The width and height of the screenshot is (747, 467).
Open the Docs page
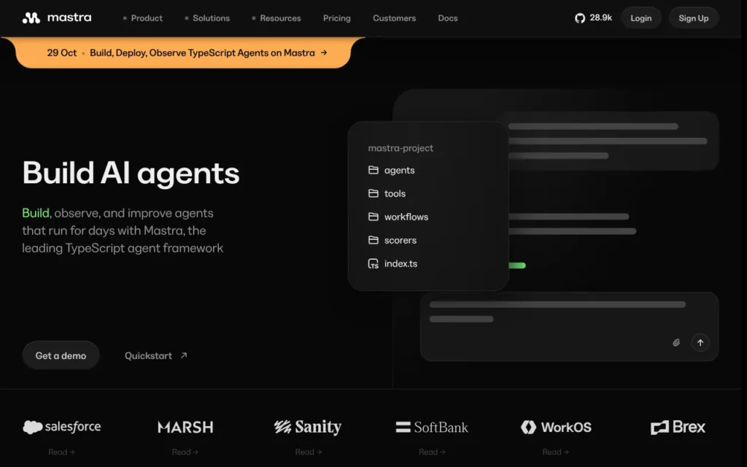[448, 18]
